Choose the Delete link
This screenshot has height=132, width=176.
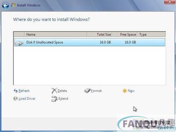click(62, 91)
